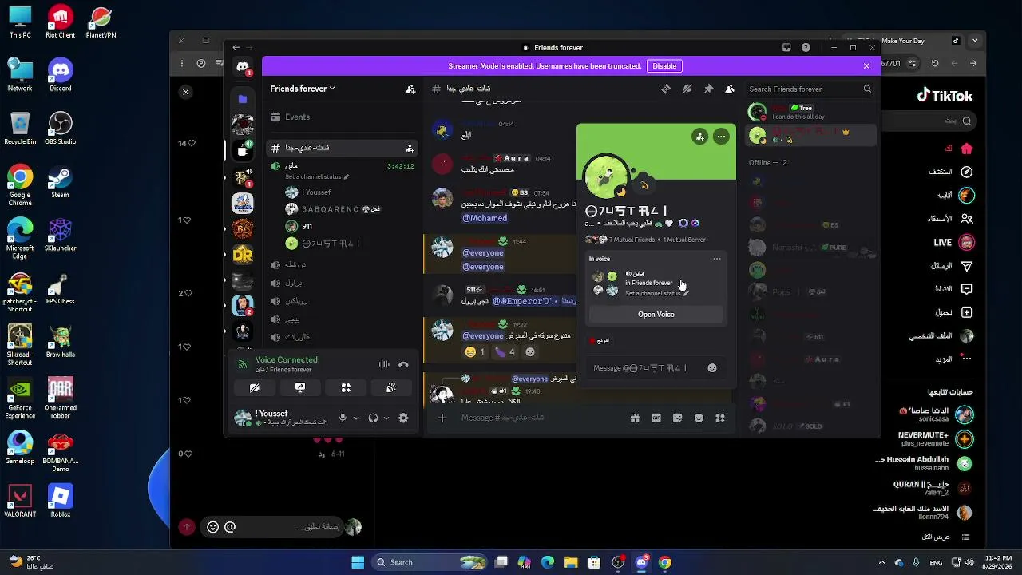1022x575 pixels.
Task: Expand the Friends forever server menu
Action: coord(303,89)
